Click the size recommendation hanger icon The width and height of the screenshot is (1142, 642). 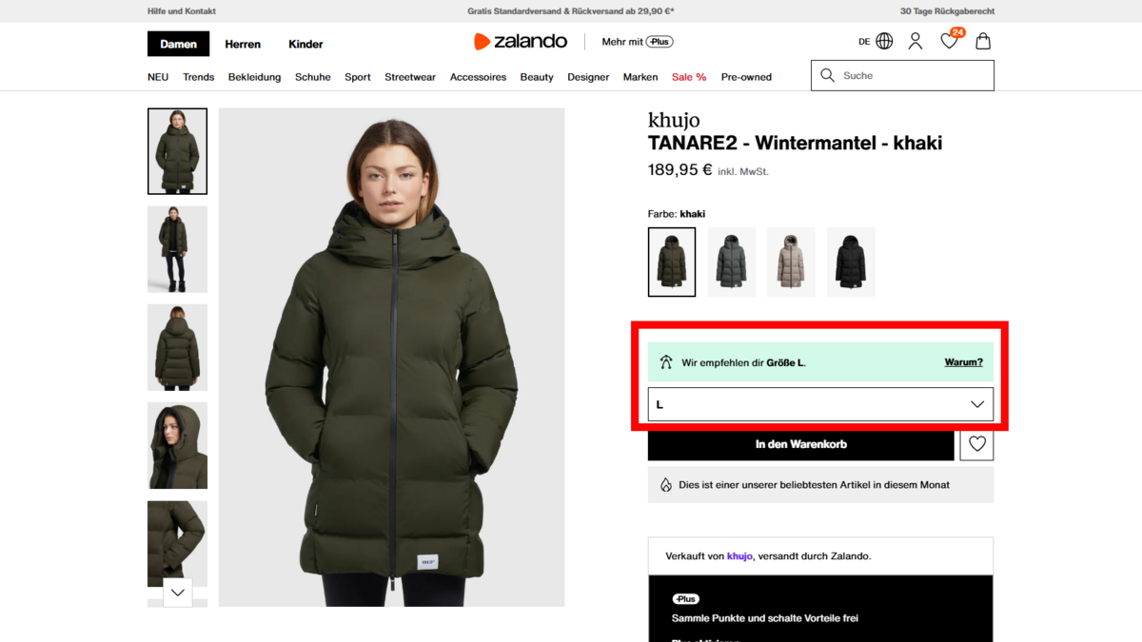(666, 362)
